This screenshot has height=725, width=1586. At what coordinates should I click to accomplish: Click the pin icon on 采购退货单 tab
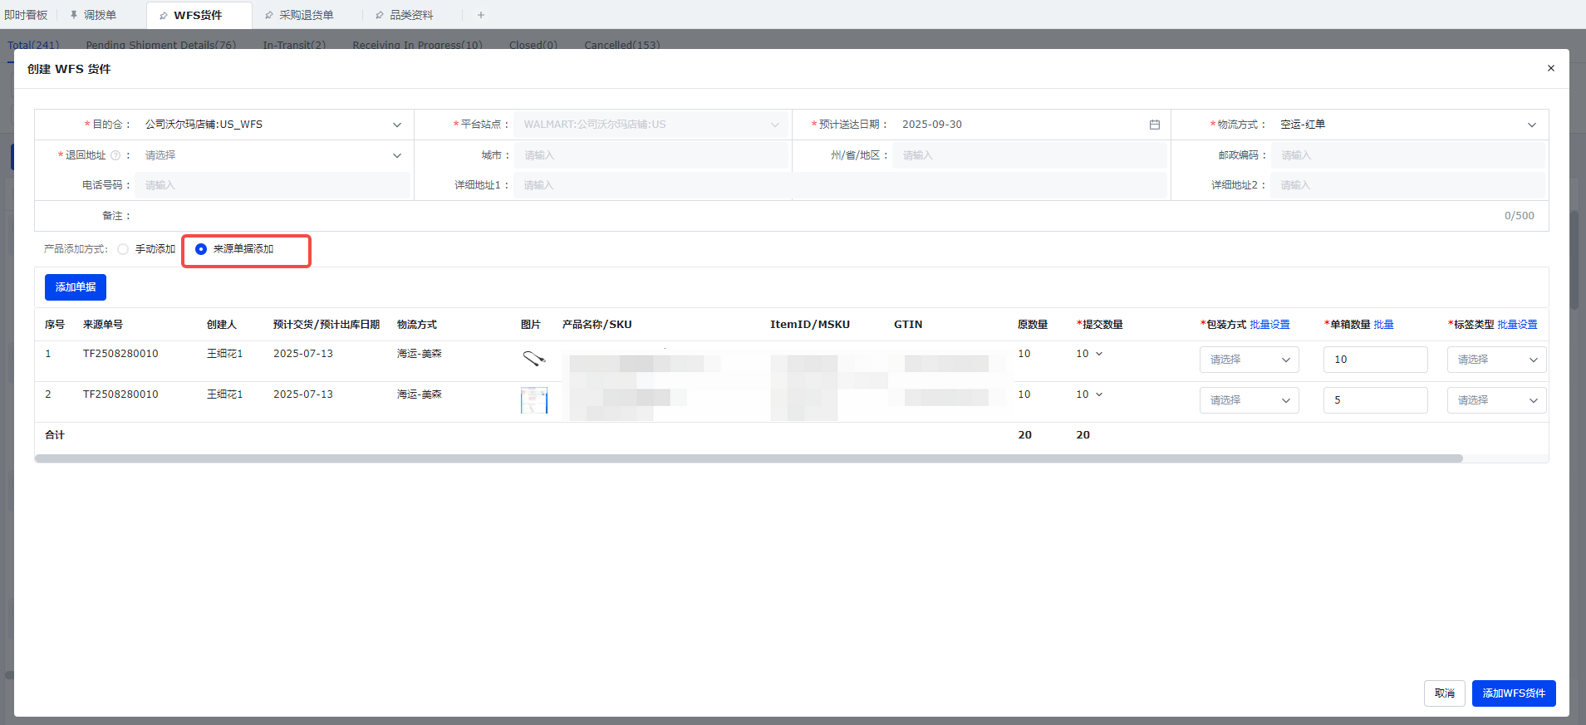[x=269, y=15]
